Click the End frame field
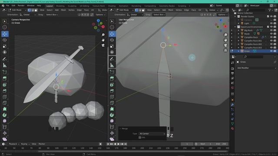 click(x=221, y=144)
